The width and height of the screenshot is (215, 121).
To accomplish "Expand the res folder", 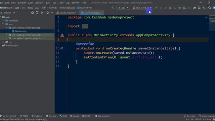I will (3, 42).
